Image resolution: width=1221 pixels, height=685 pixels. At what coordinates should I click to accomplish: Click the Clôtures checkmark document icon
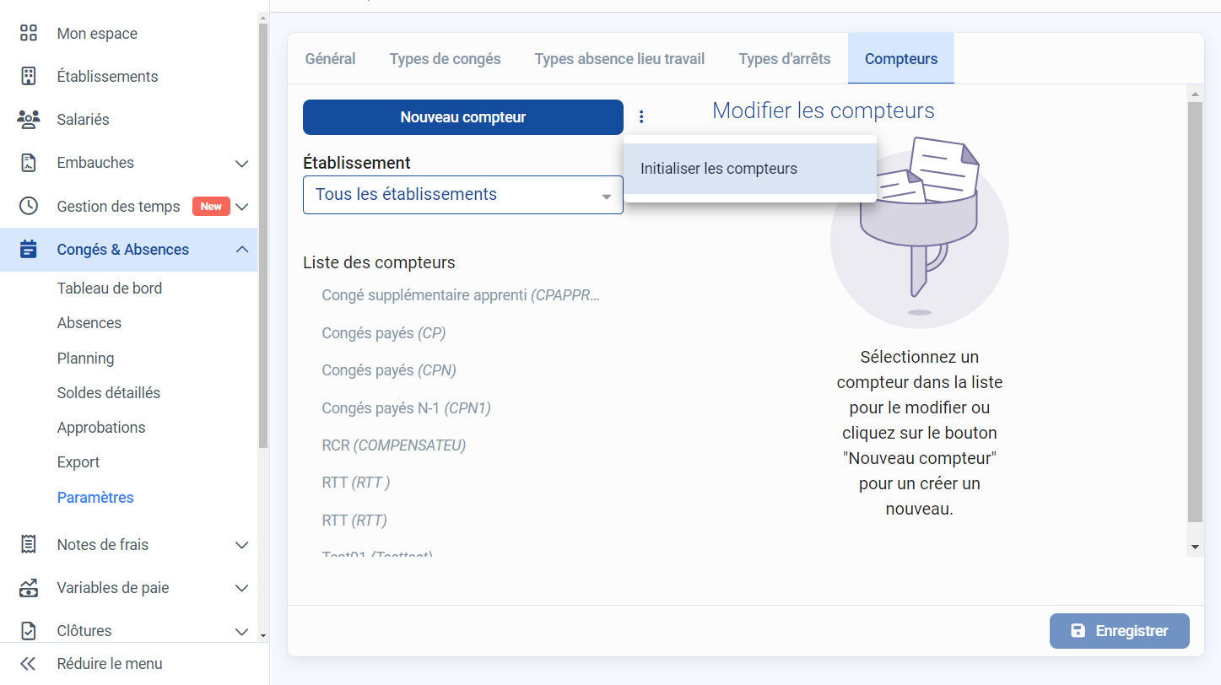coord(29,630)
